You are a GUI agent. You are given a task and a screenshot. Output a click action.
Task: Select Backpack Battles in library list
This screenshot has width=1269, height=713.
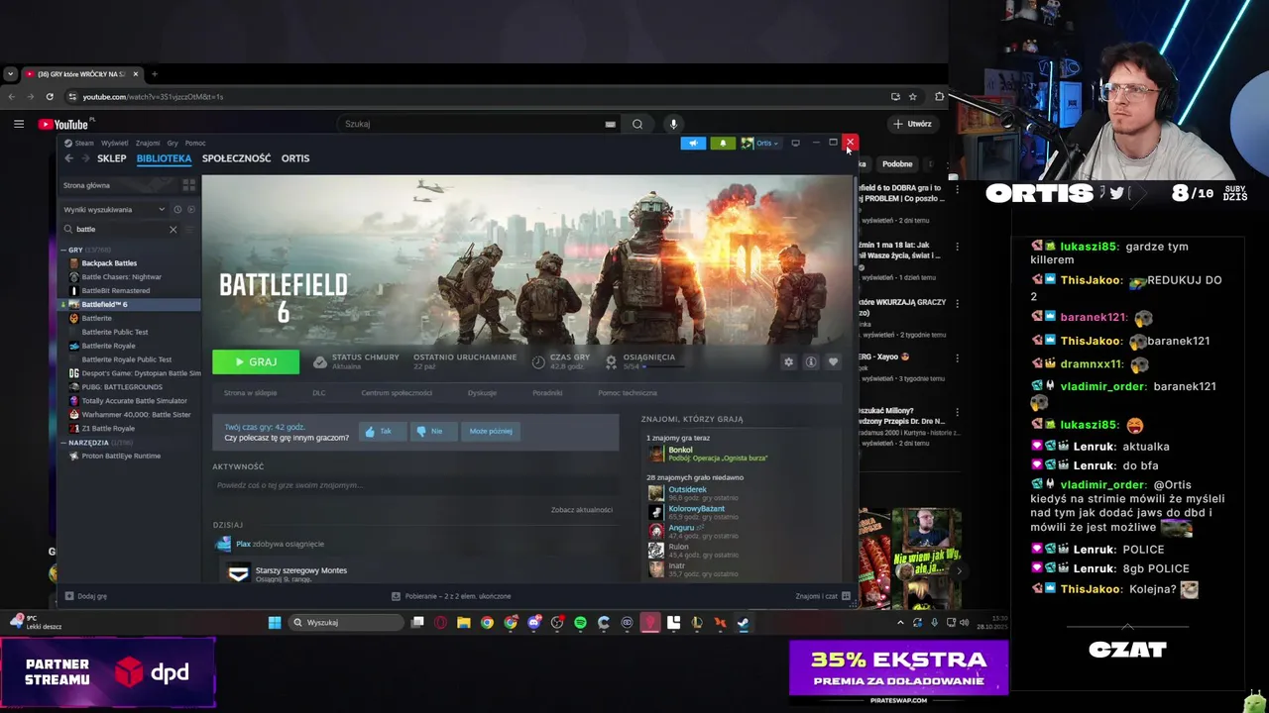(109, 263)
